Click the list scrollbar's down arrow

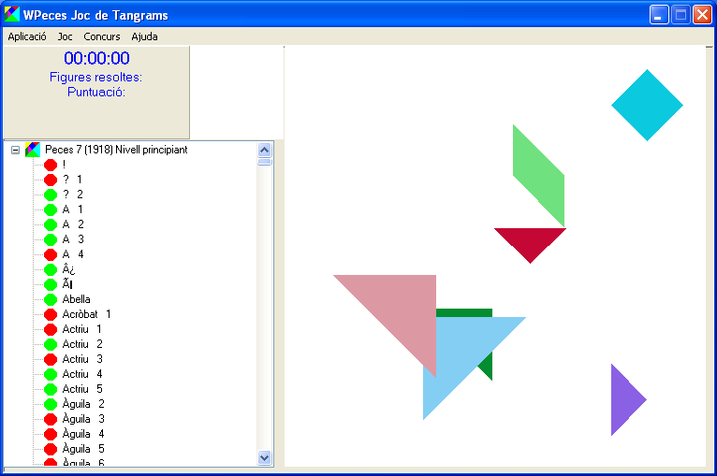(264, 457)
